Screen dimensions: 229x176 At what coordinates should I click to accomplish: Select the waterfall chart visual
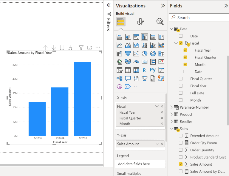[x=119, y=53]
